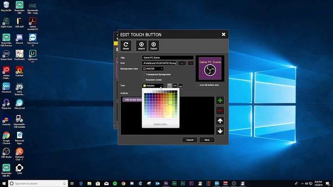Reset the touch button settings

tap(126, 46)
